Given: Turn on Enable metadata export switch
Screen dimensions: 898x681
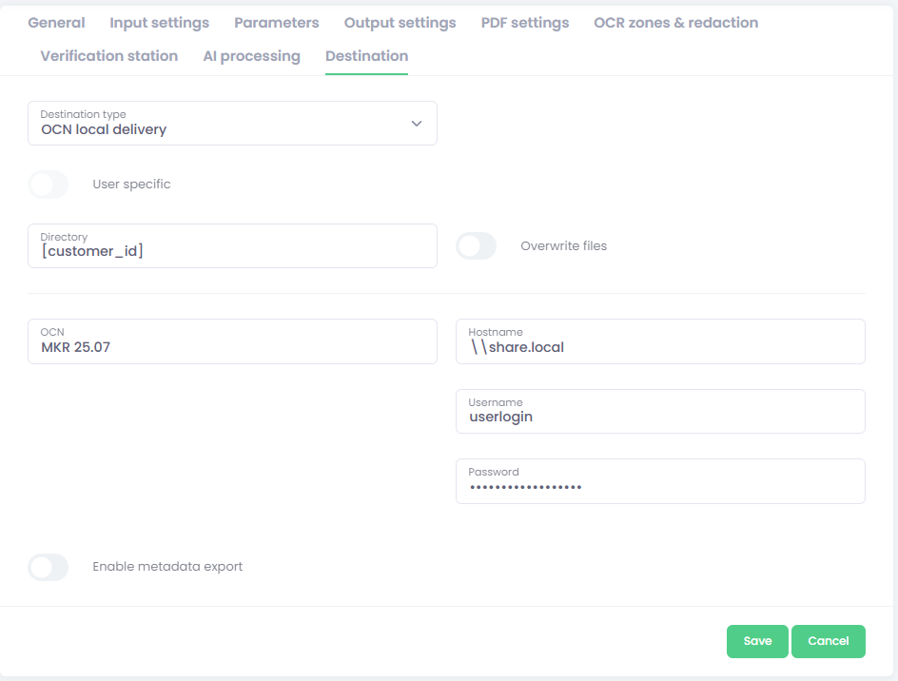Looking at the screenshot, I should click(x=49, y=567).
